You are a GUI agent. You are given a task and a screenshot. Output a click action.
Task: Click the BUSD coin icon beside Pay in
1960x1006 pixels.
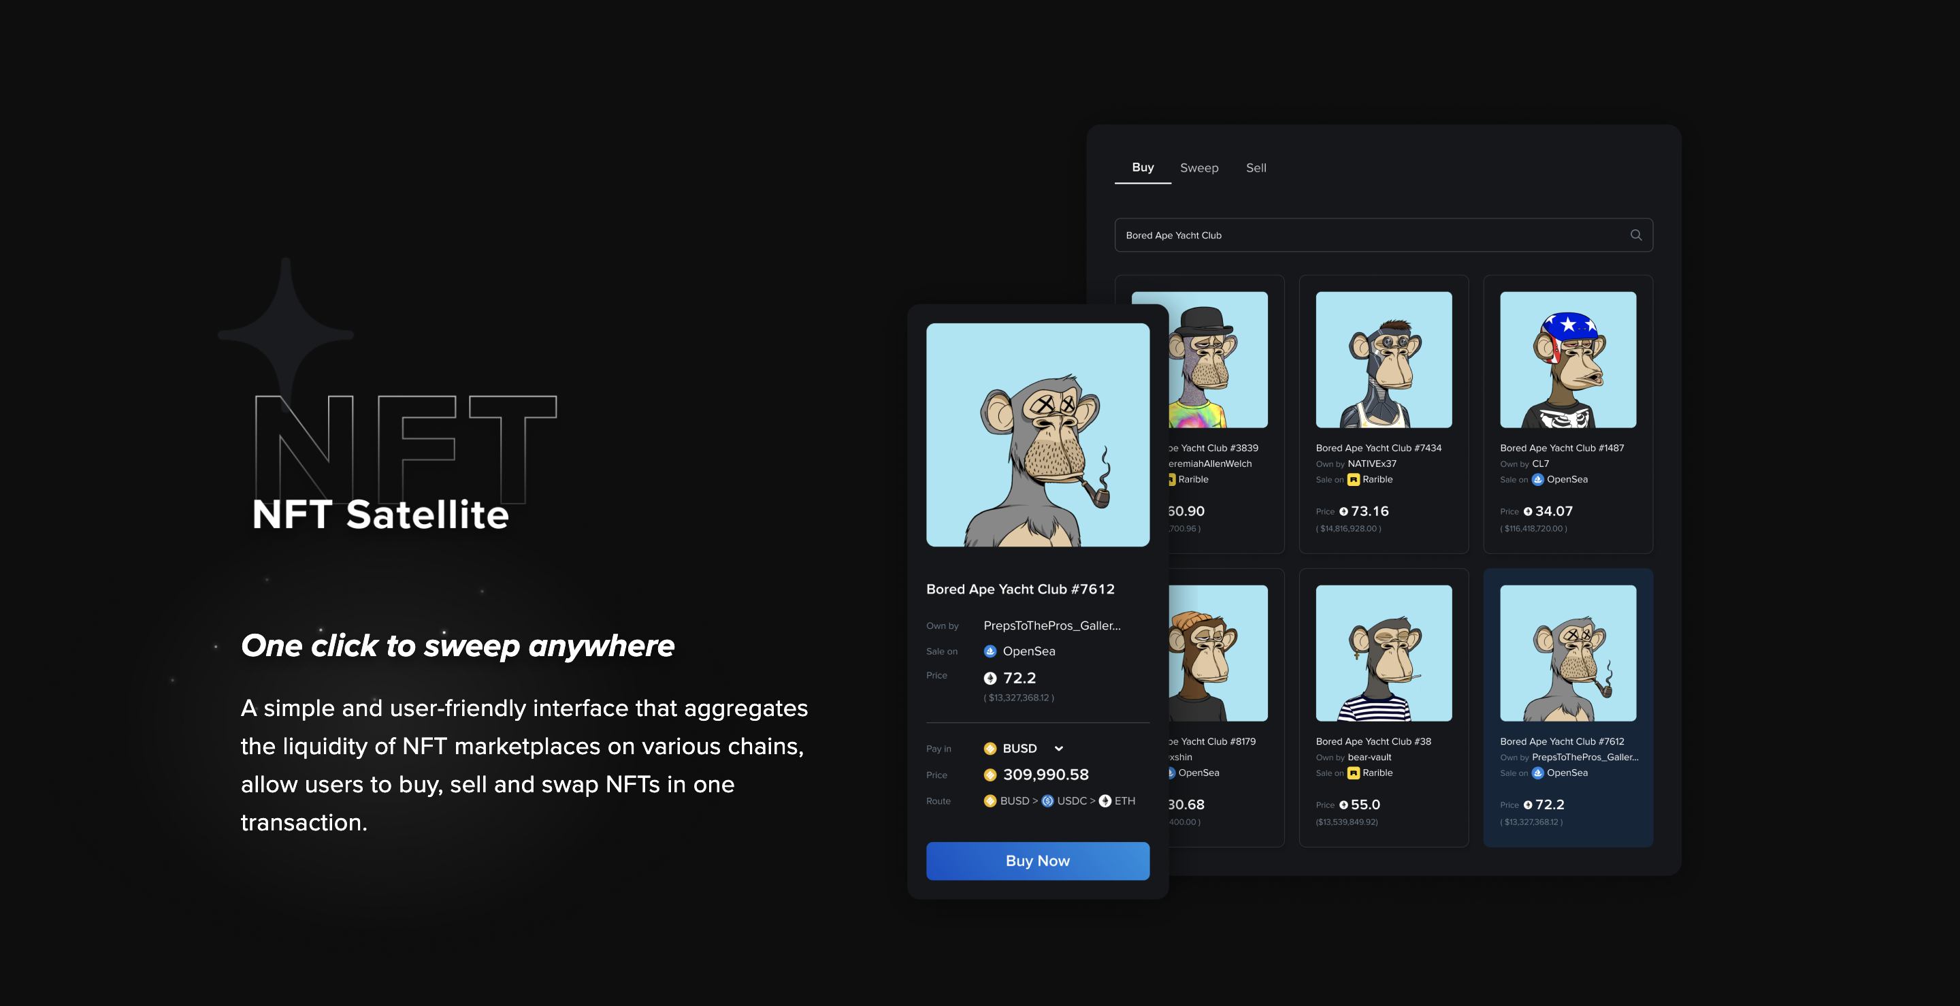[x=990, y=749]
